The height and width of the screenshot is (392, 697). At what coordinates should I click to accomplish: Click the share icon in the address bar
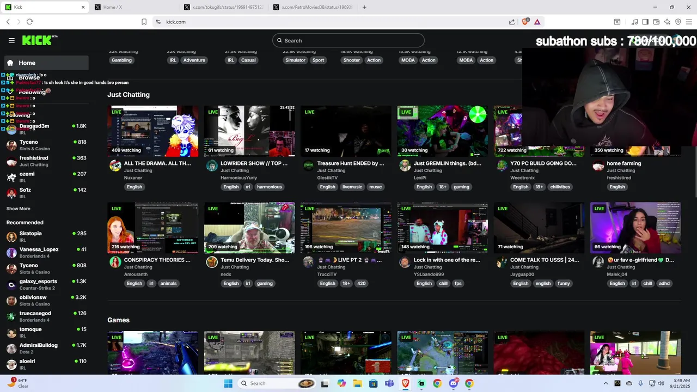(512, 22)
